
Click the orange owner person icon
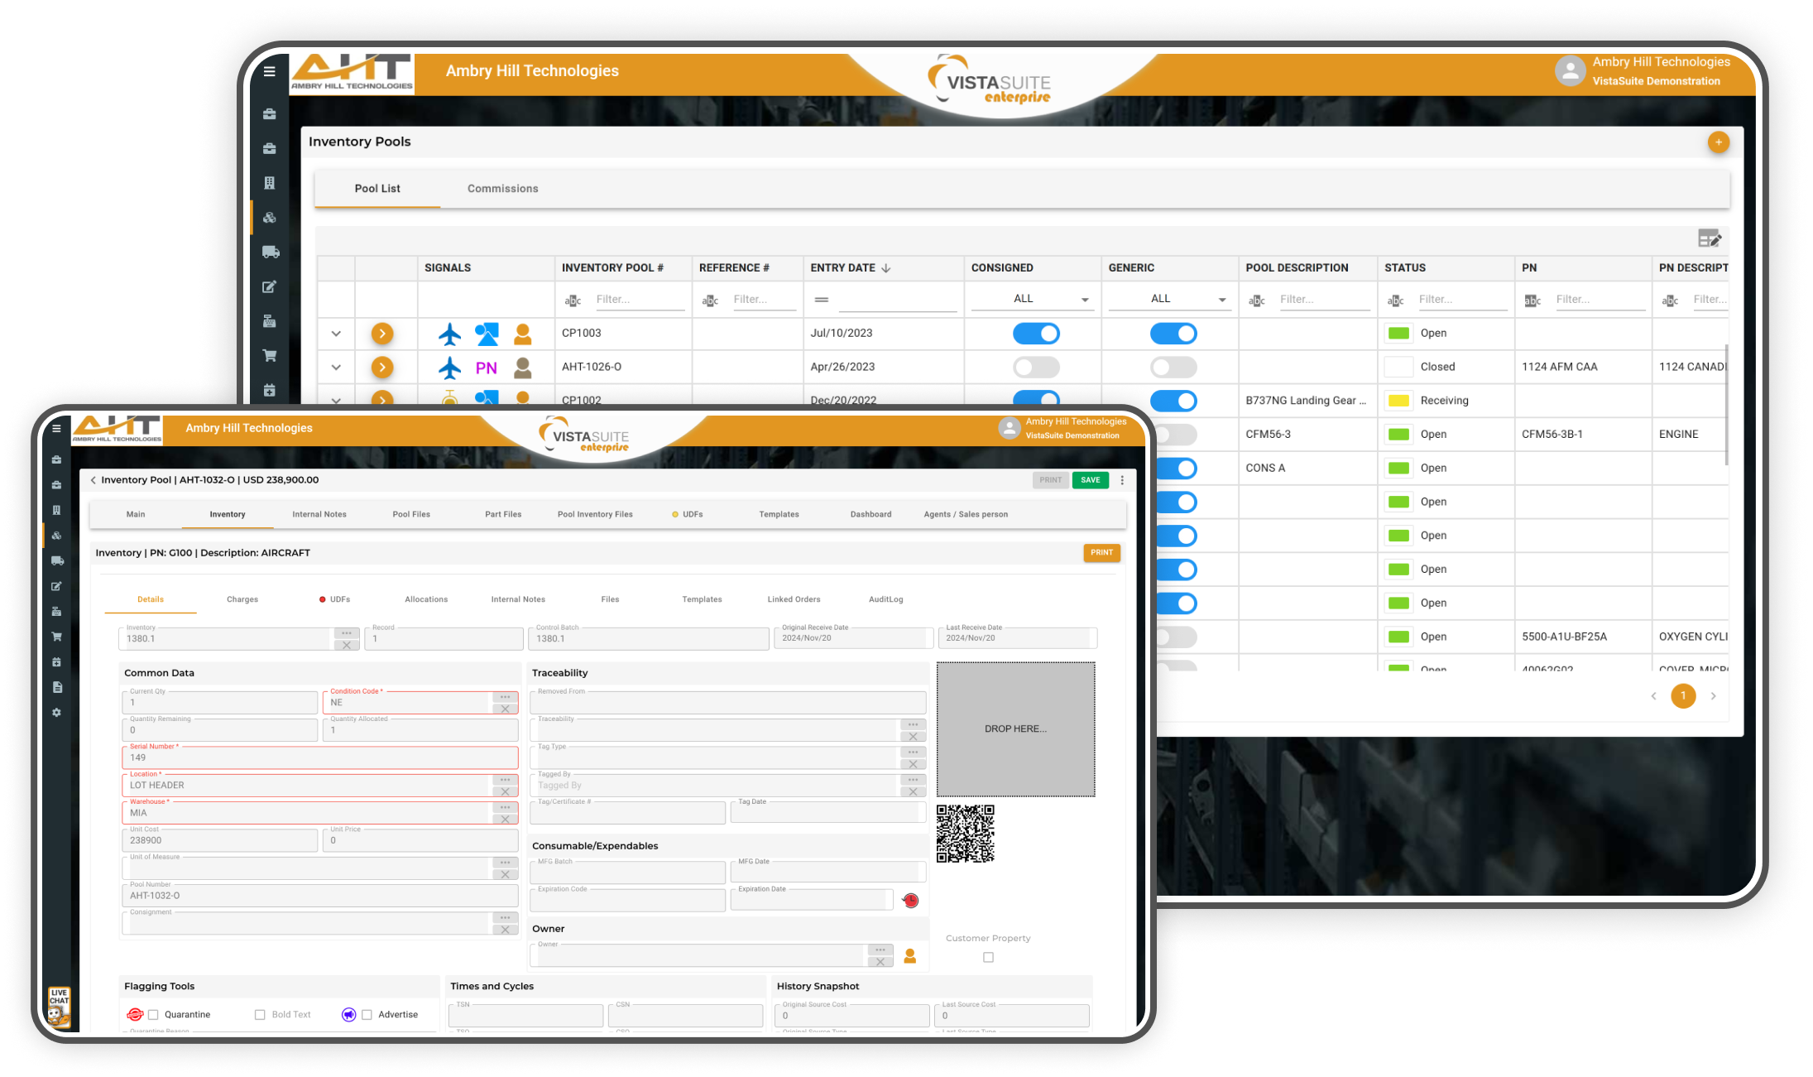pos(910,956)
